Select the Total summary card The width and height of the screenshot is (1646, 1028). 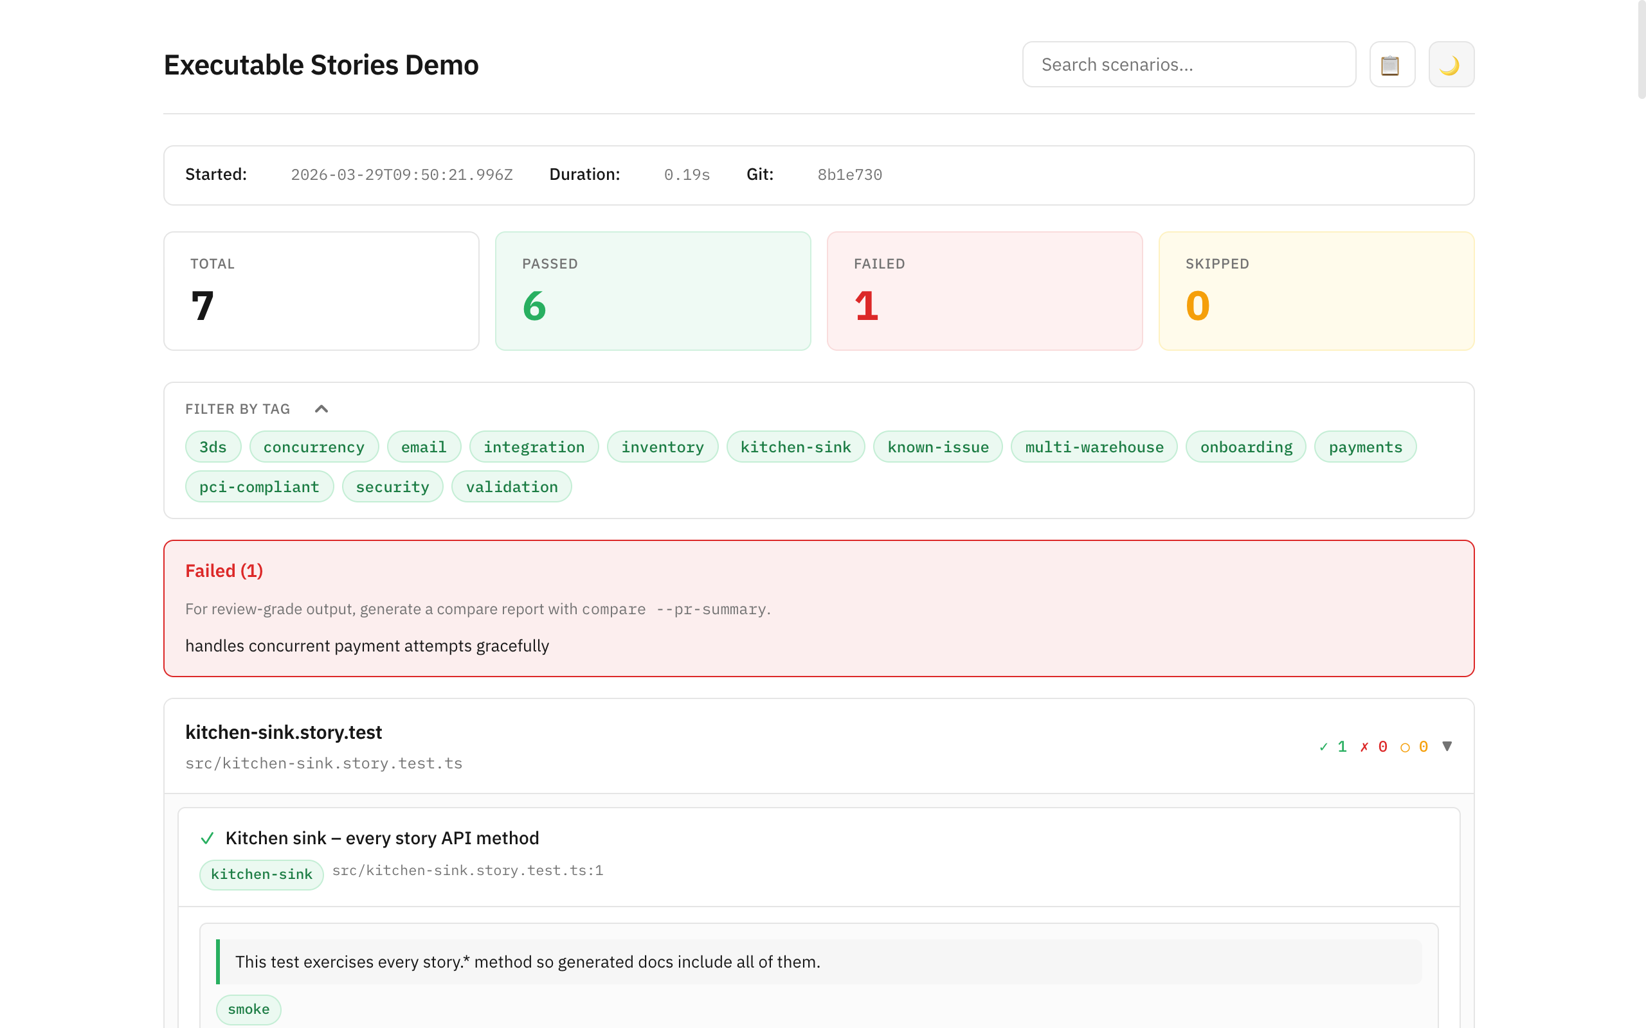[321, 290]
